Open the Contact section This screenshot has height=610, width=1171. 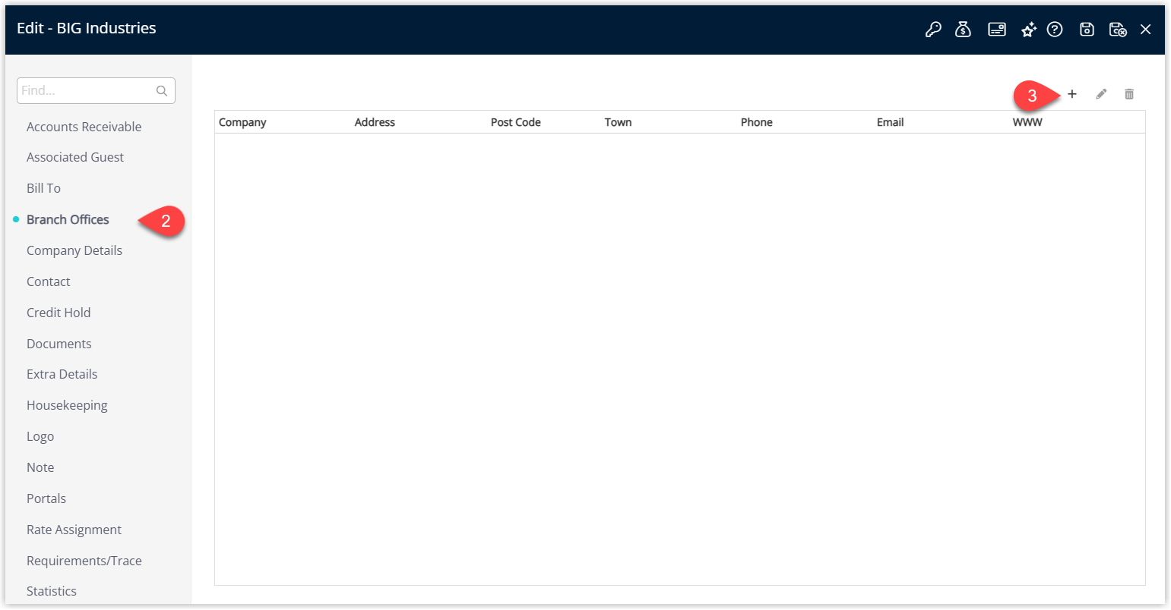coord(49,281)
